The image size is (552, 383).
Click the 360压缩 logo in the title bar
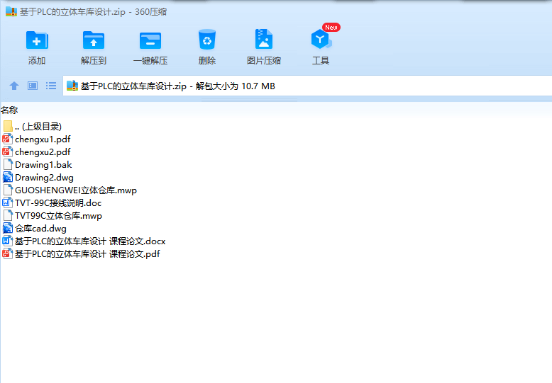11,11
